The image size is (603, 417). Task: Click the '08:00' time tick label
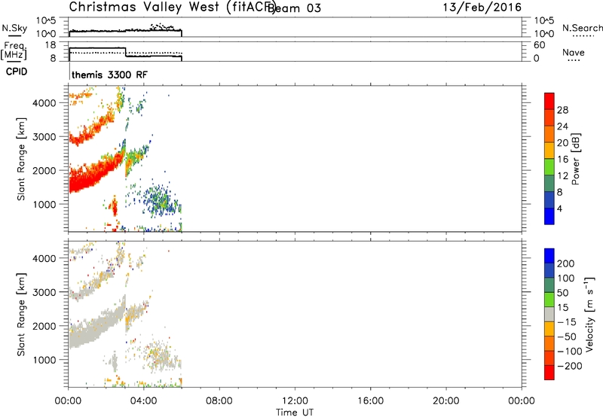219,401
